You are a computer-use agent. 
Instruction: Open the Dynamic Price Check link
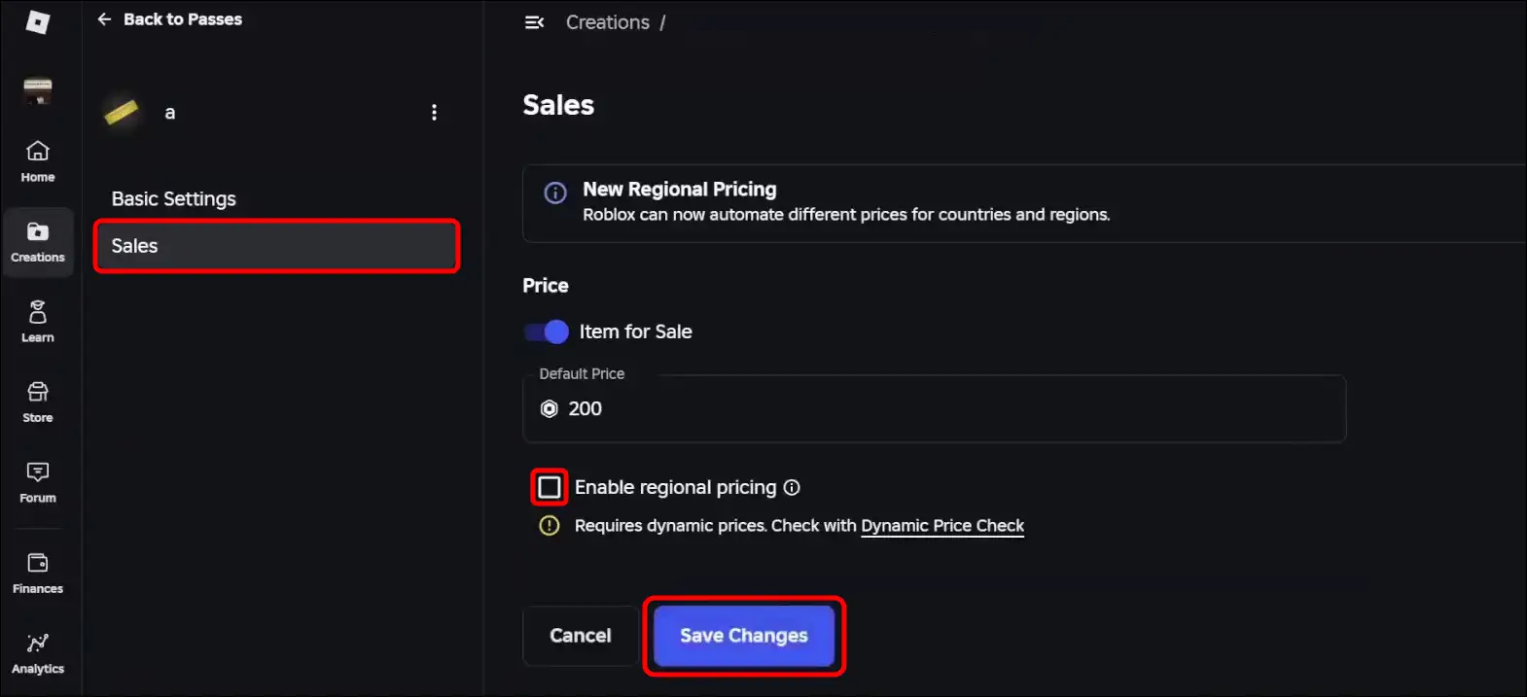pyautogui.click(x=941, y=525)
